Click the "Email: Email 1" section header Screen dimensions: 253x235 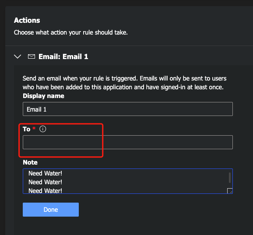(x=63, y=56)
